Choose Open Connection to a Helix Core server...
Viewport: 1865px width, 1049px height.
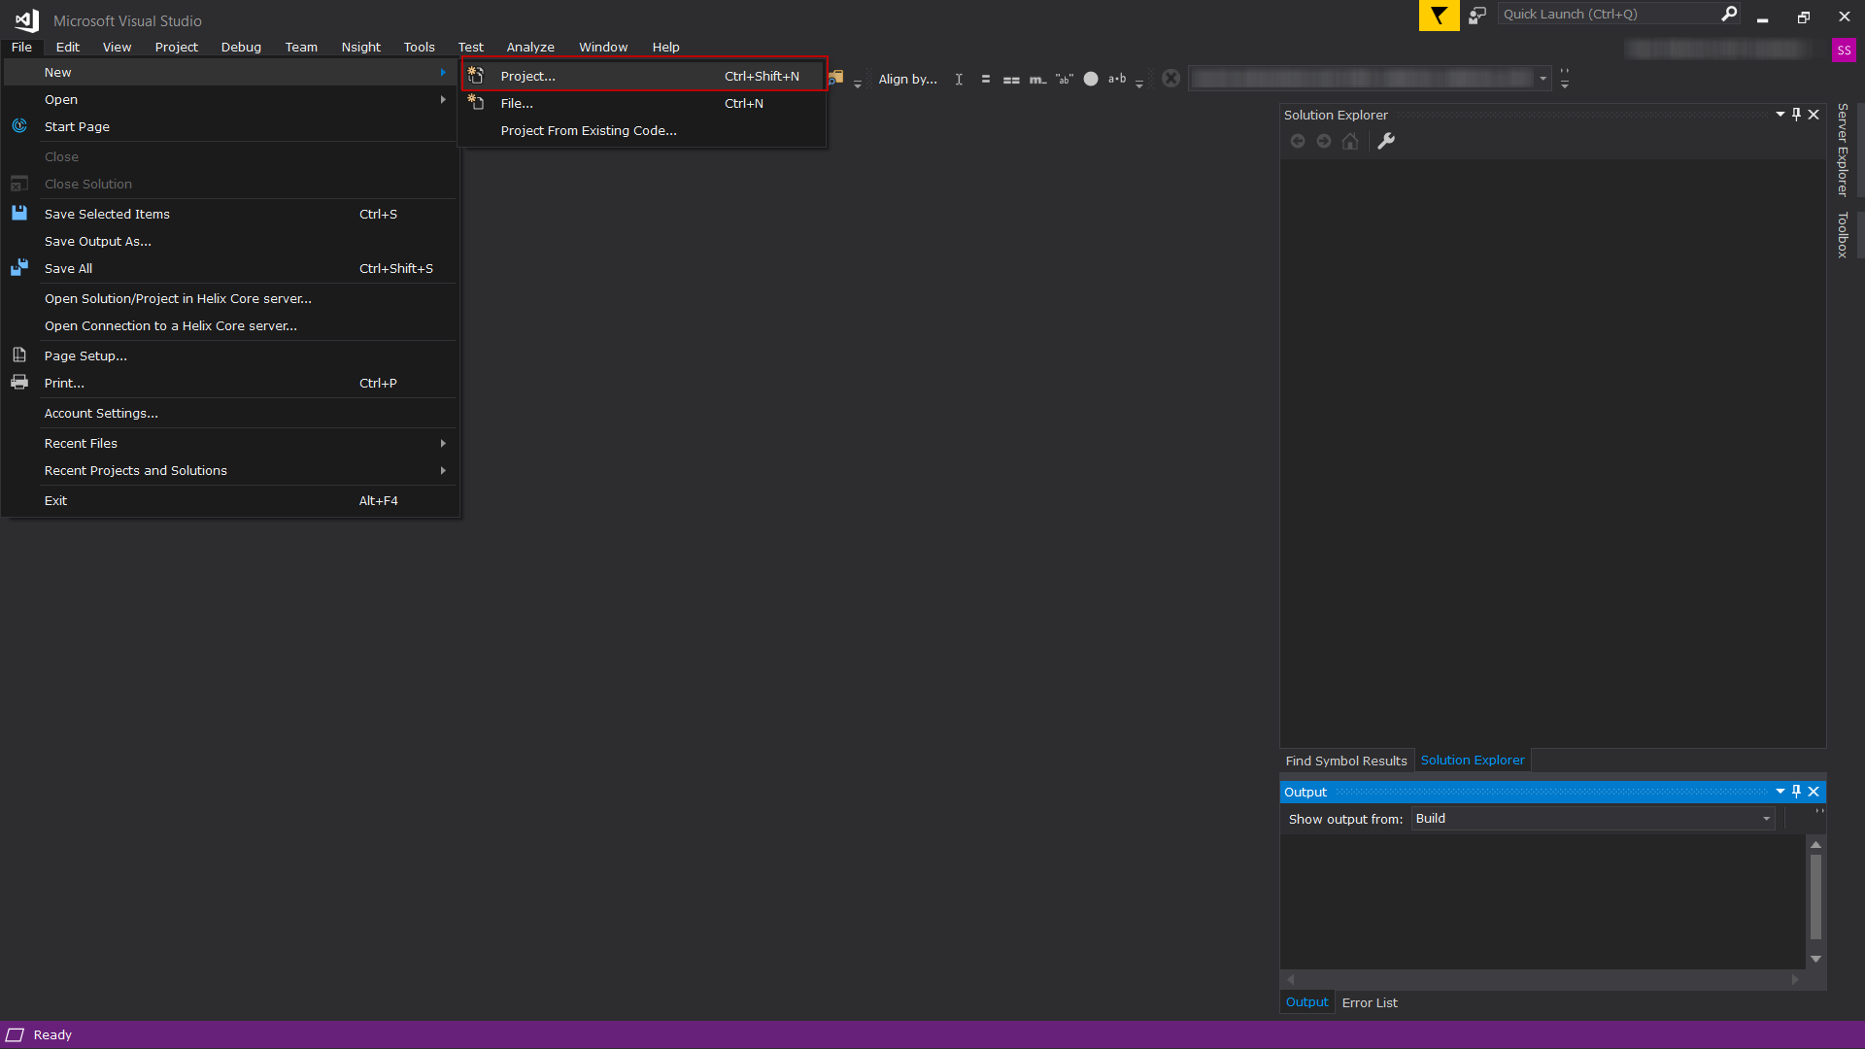[x=231, y=325]
